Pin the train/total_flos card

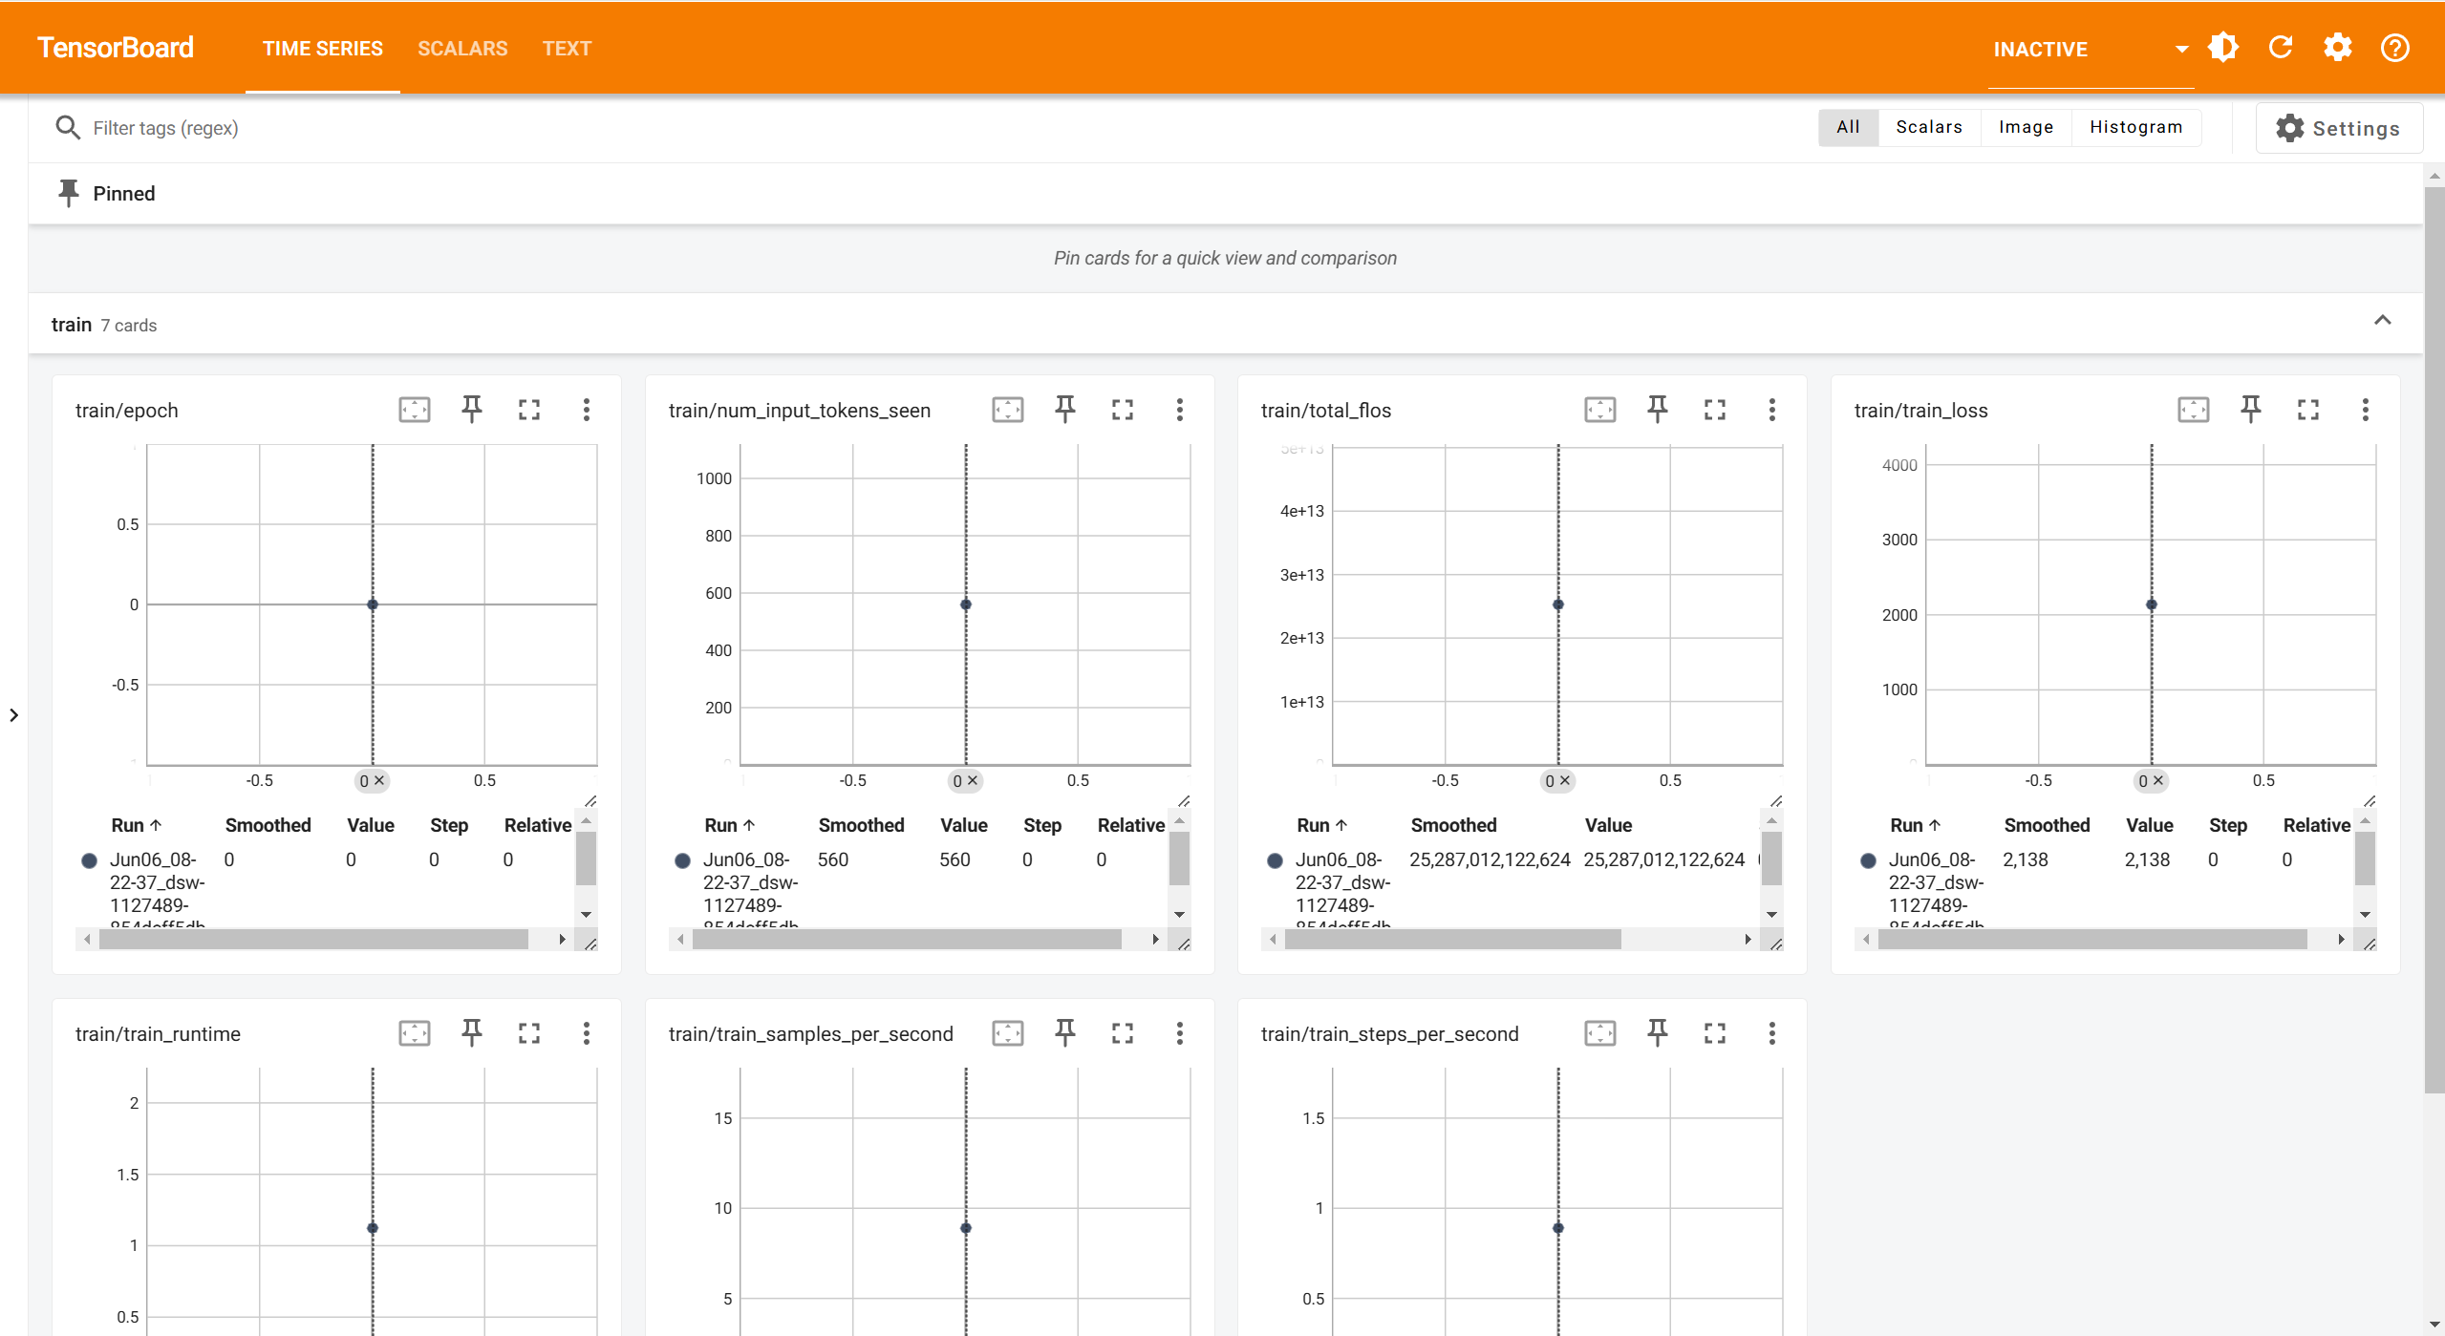(1658, 410)
